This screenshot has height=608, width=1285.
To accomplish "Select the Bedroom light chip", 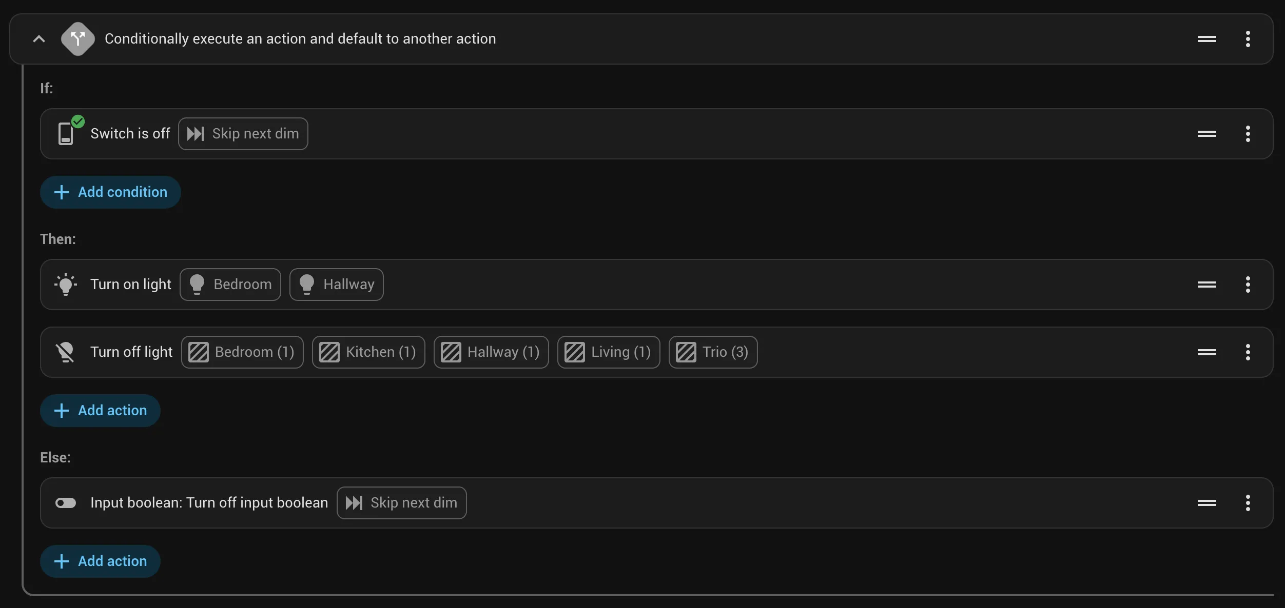I will (230, 285).
